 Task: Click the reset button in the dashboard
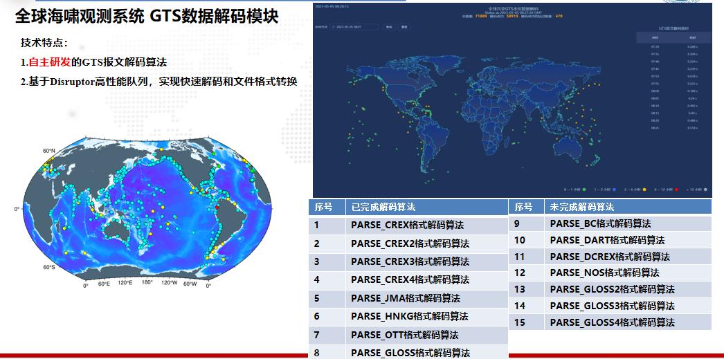coord(404,27)
